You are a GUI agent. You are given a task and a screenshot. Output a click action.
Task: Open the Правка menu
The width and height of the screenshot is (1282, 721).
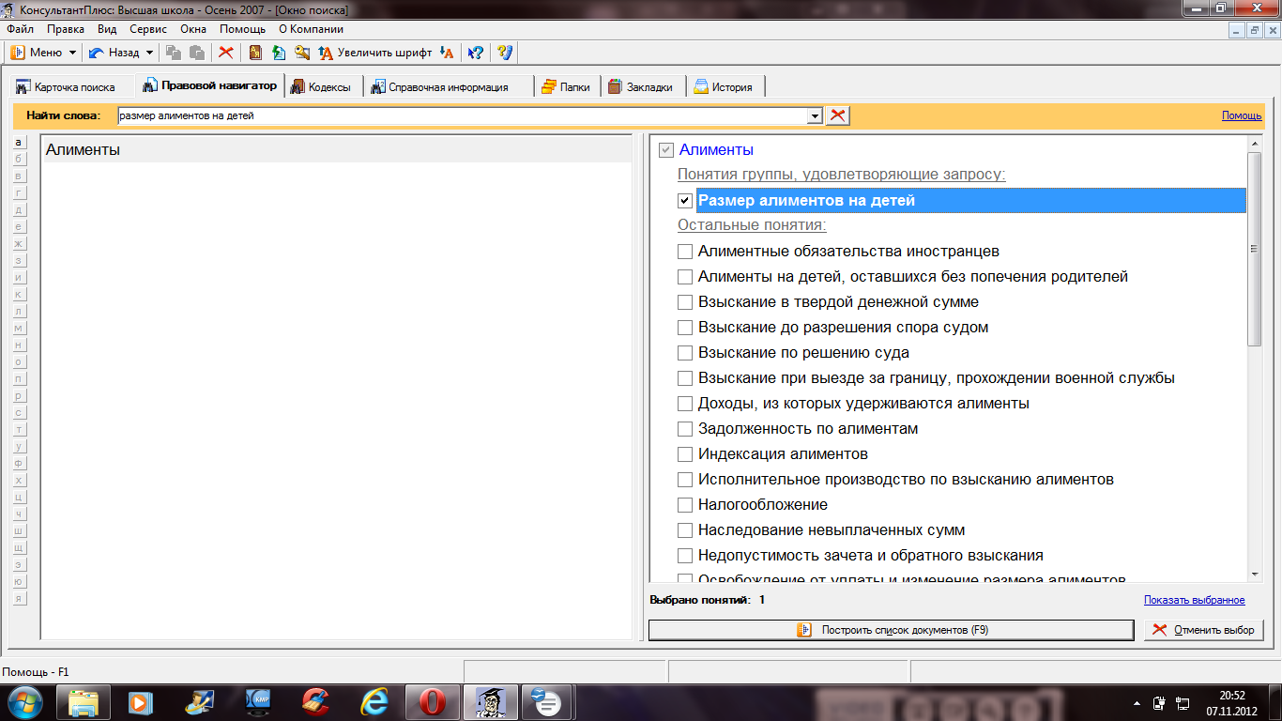point(66,29)
